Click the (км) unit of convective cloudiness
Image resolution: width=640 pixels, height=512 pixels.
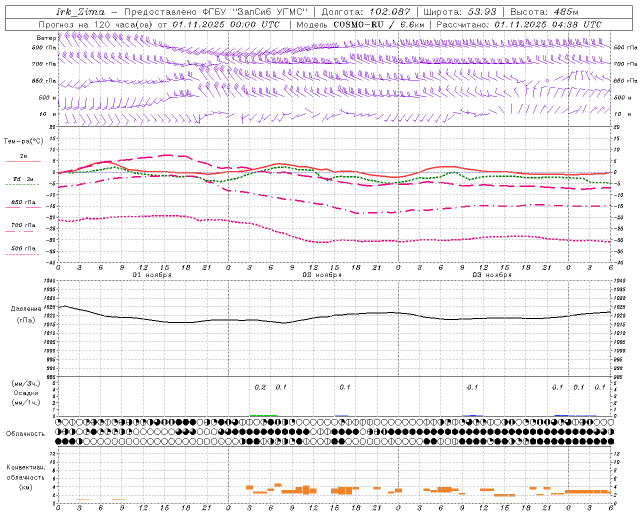[x=25, y=487]
